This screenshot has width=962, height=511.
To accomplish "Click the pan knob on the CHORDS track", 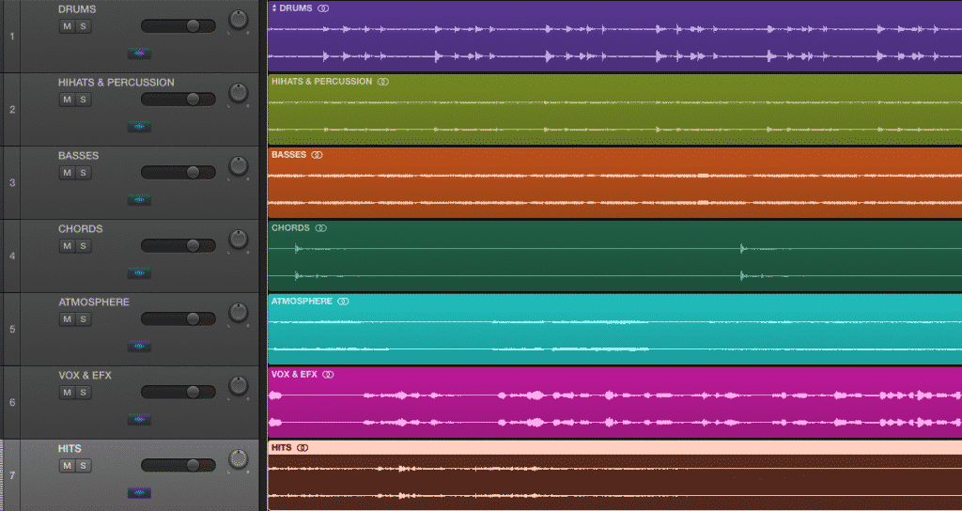I will tap(238, 240).
